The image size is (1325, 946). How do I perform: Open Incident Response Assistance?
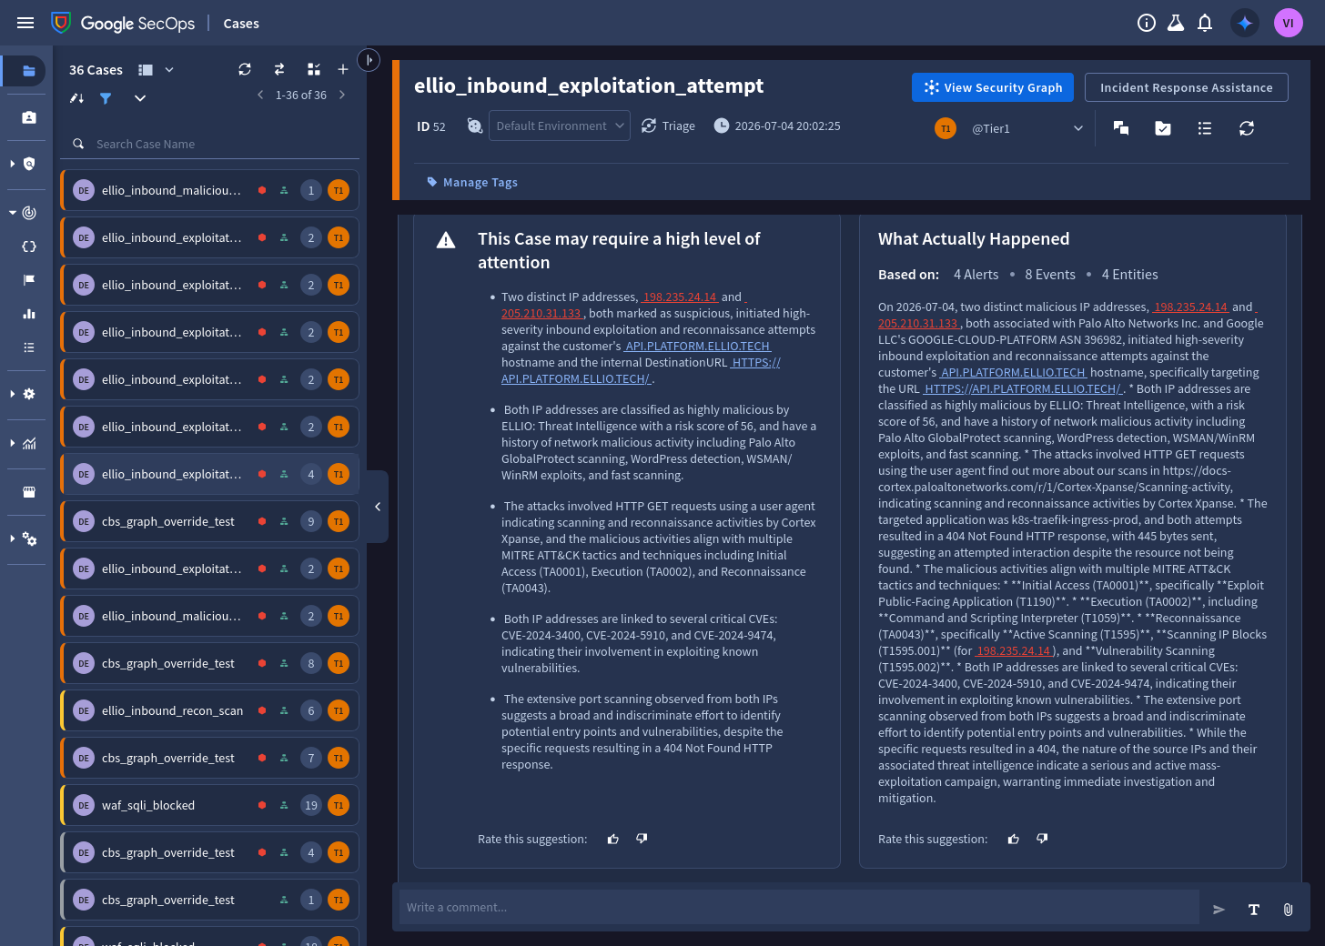[x=1187, y=87]
